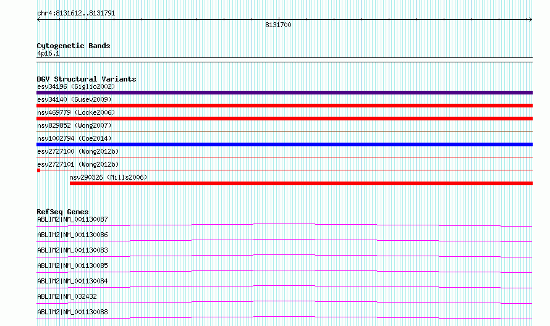The width and height of the screenshot is (550, 326).
Task: Select the Cytogenetic Bands track heading
Action: (74, 46)
